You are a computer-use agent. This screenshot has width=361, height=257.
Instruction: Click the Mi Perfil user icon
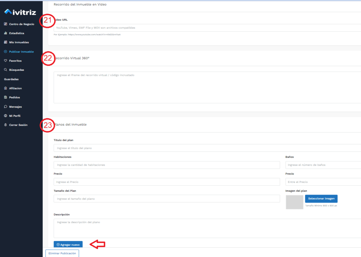tap(5, 116)
